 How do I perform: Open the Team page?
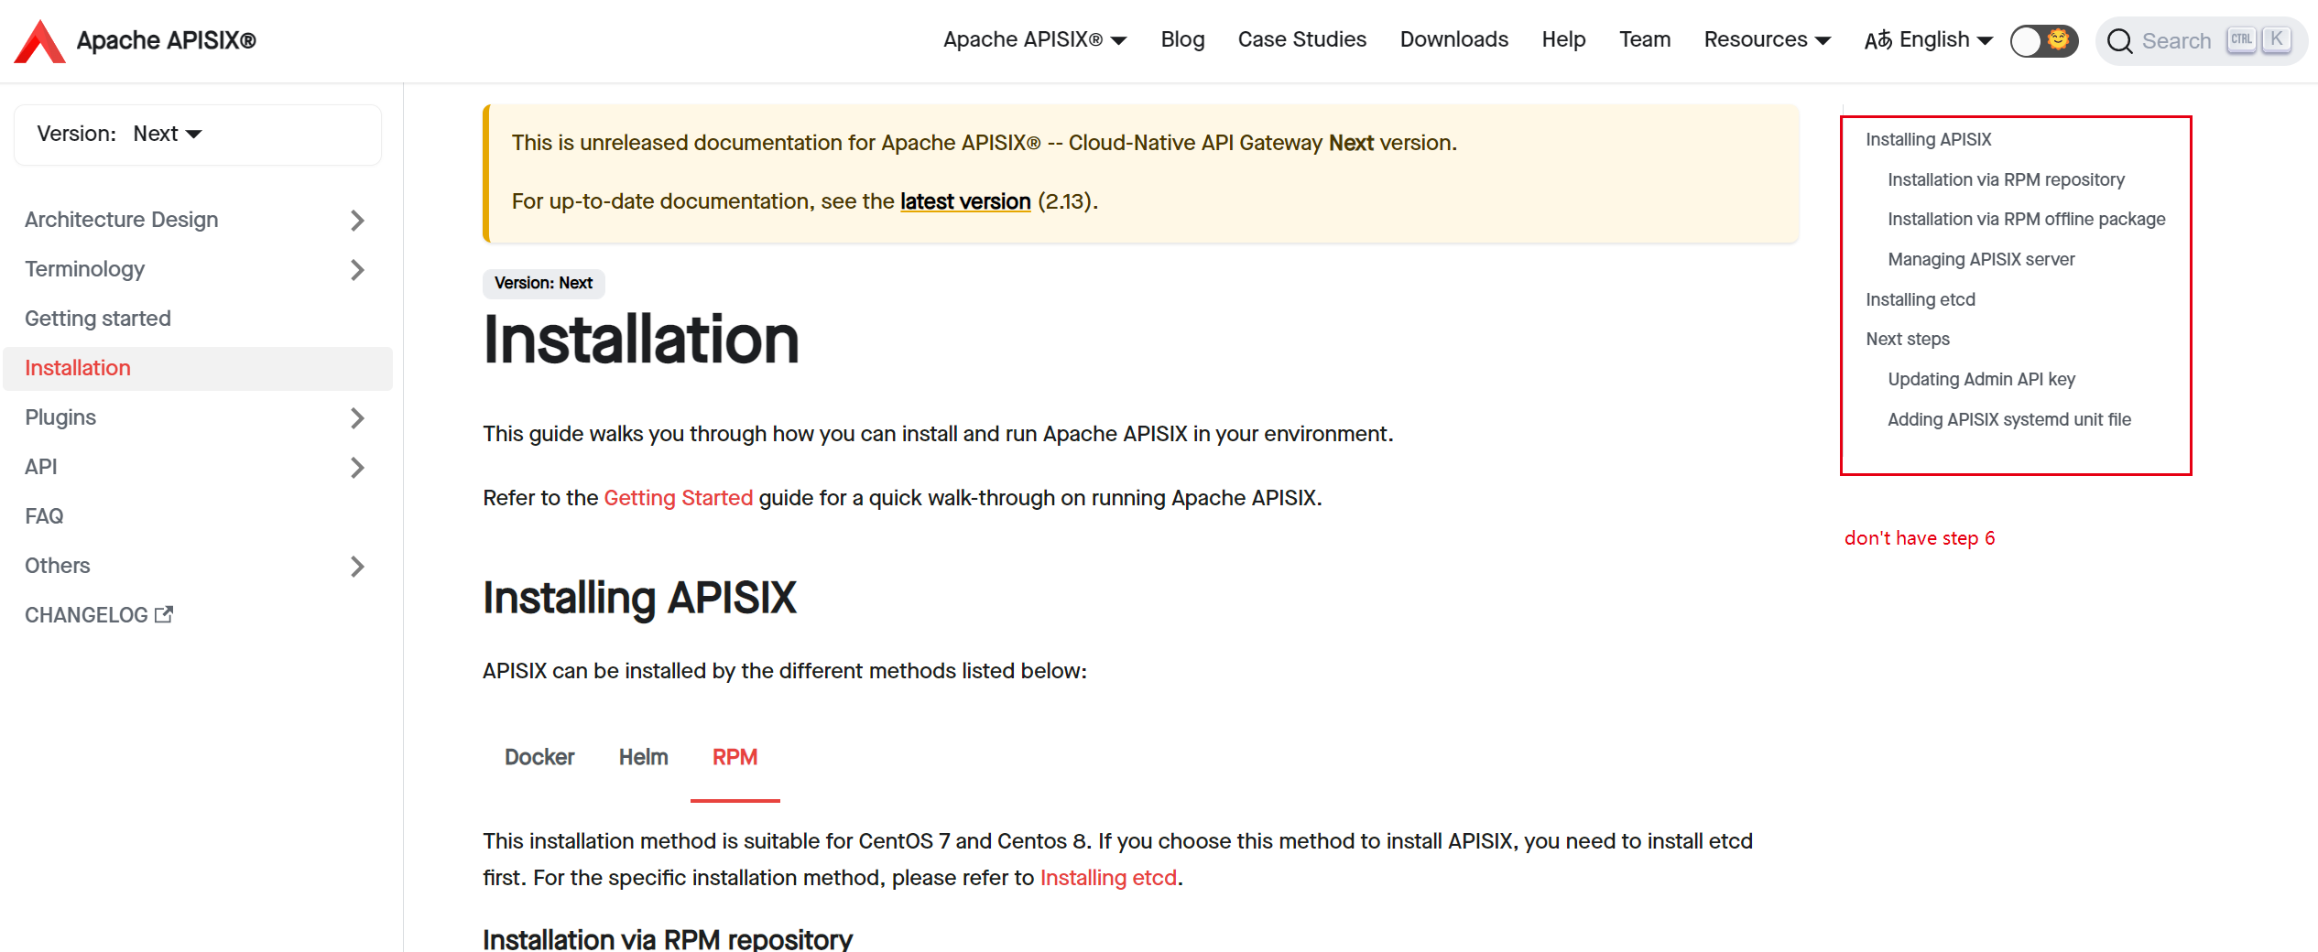click(1644, 39)
